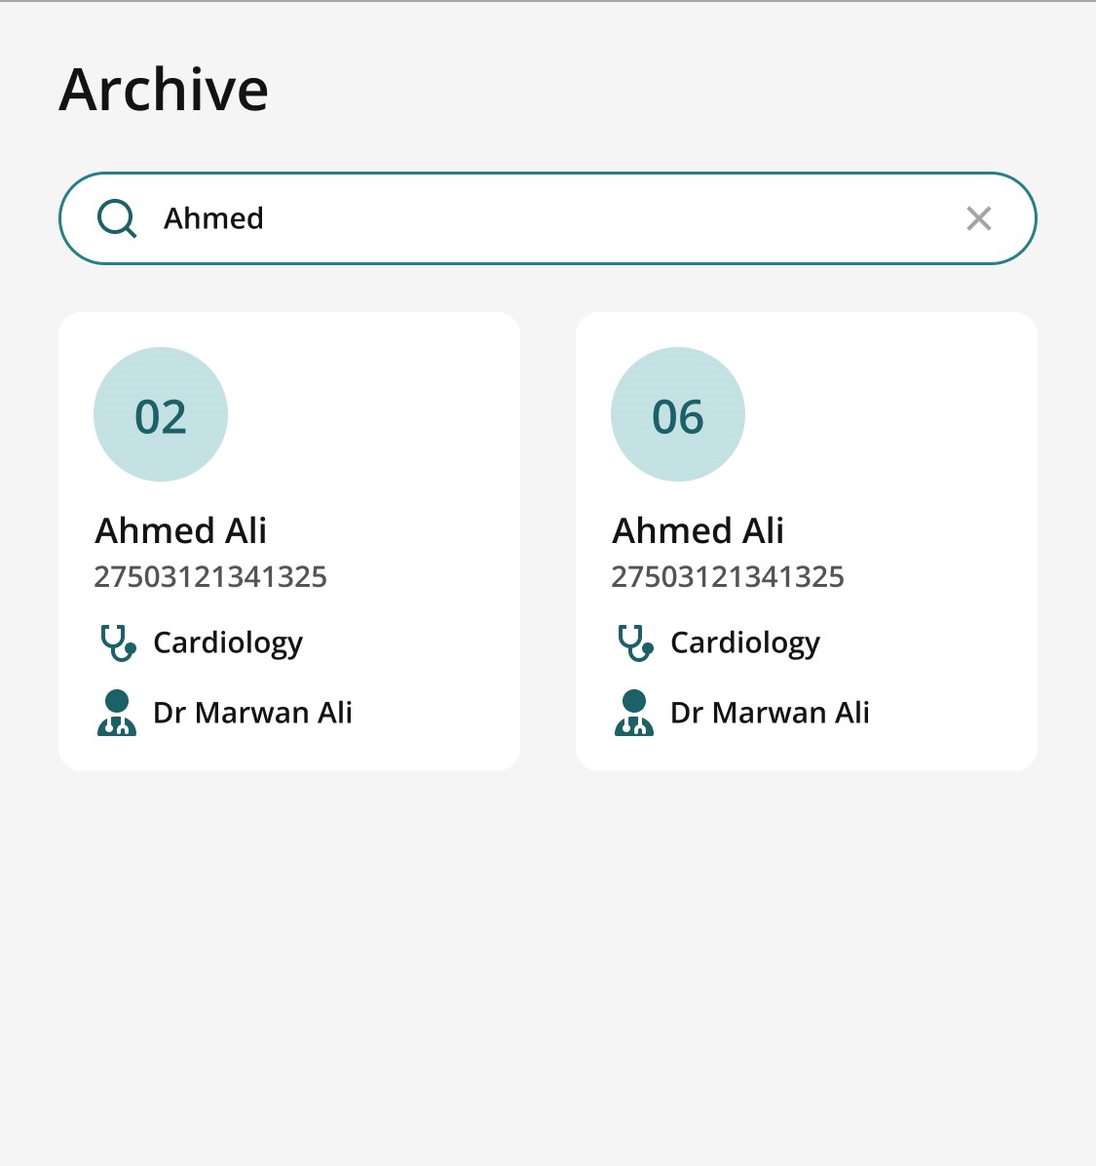Click the Cardiology specialty icon on card 02

pyautogui.click(x=117, y=642)
